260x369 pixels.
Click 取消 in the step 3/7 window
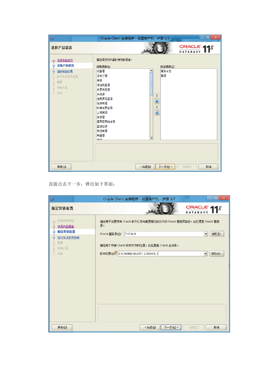pos(216,327)
